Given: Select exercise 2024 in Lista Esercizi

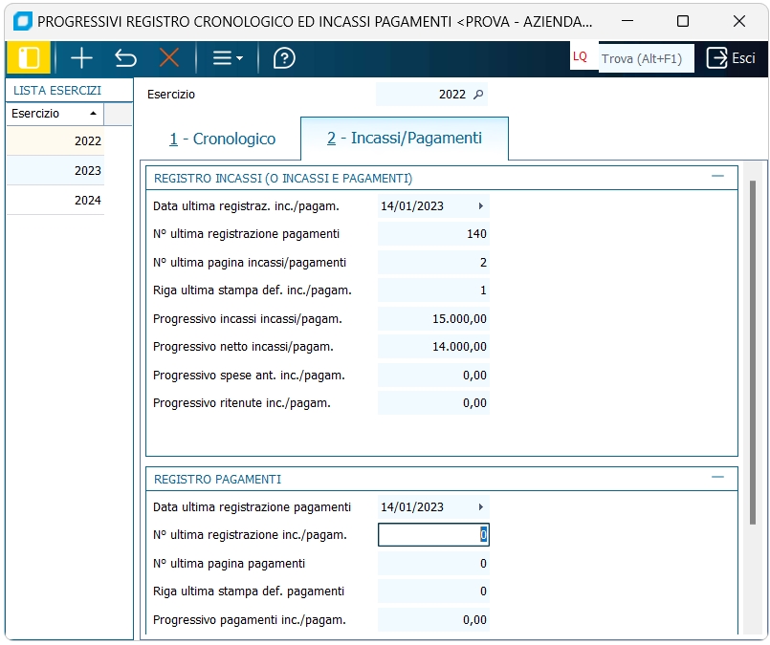Looking at the screenshot, I should point(69,201).
